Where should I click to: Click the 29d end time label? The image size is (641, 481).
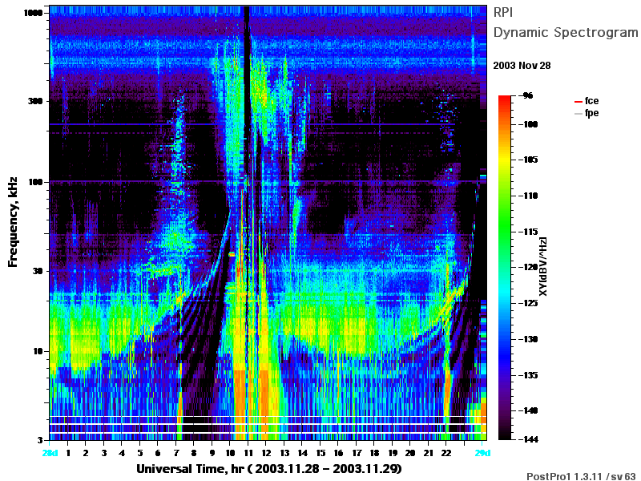[482, 453]
